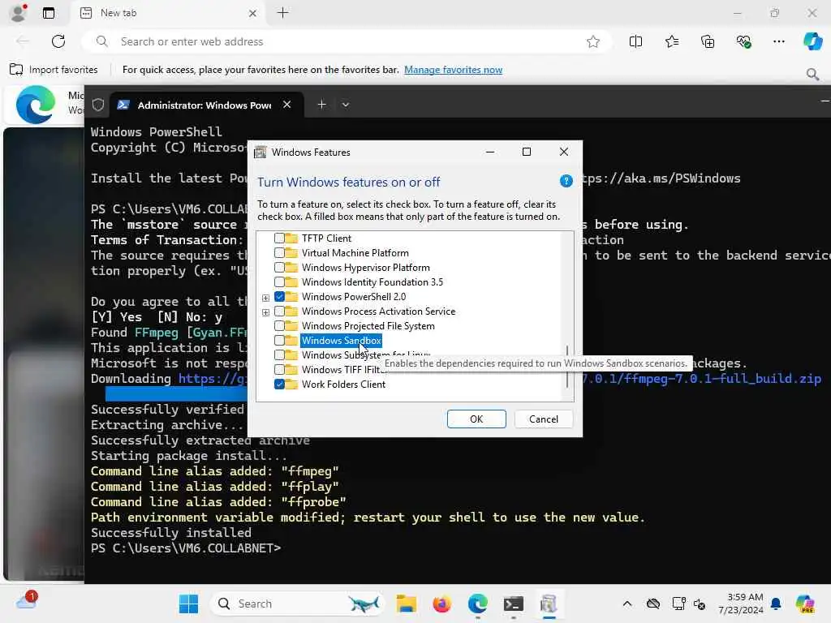The width and height of the screenshot is (831, 623).
Task: Click OK in Windows Features dialog
Action: (x=476, y=419)
